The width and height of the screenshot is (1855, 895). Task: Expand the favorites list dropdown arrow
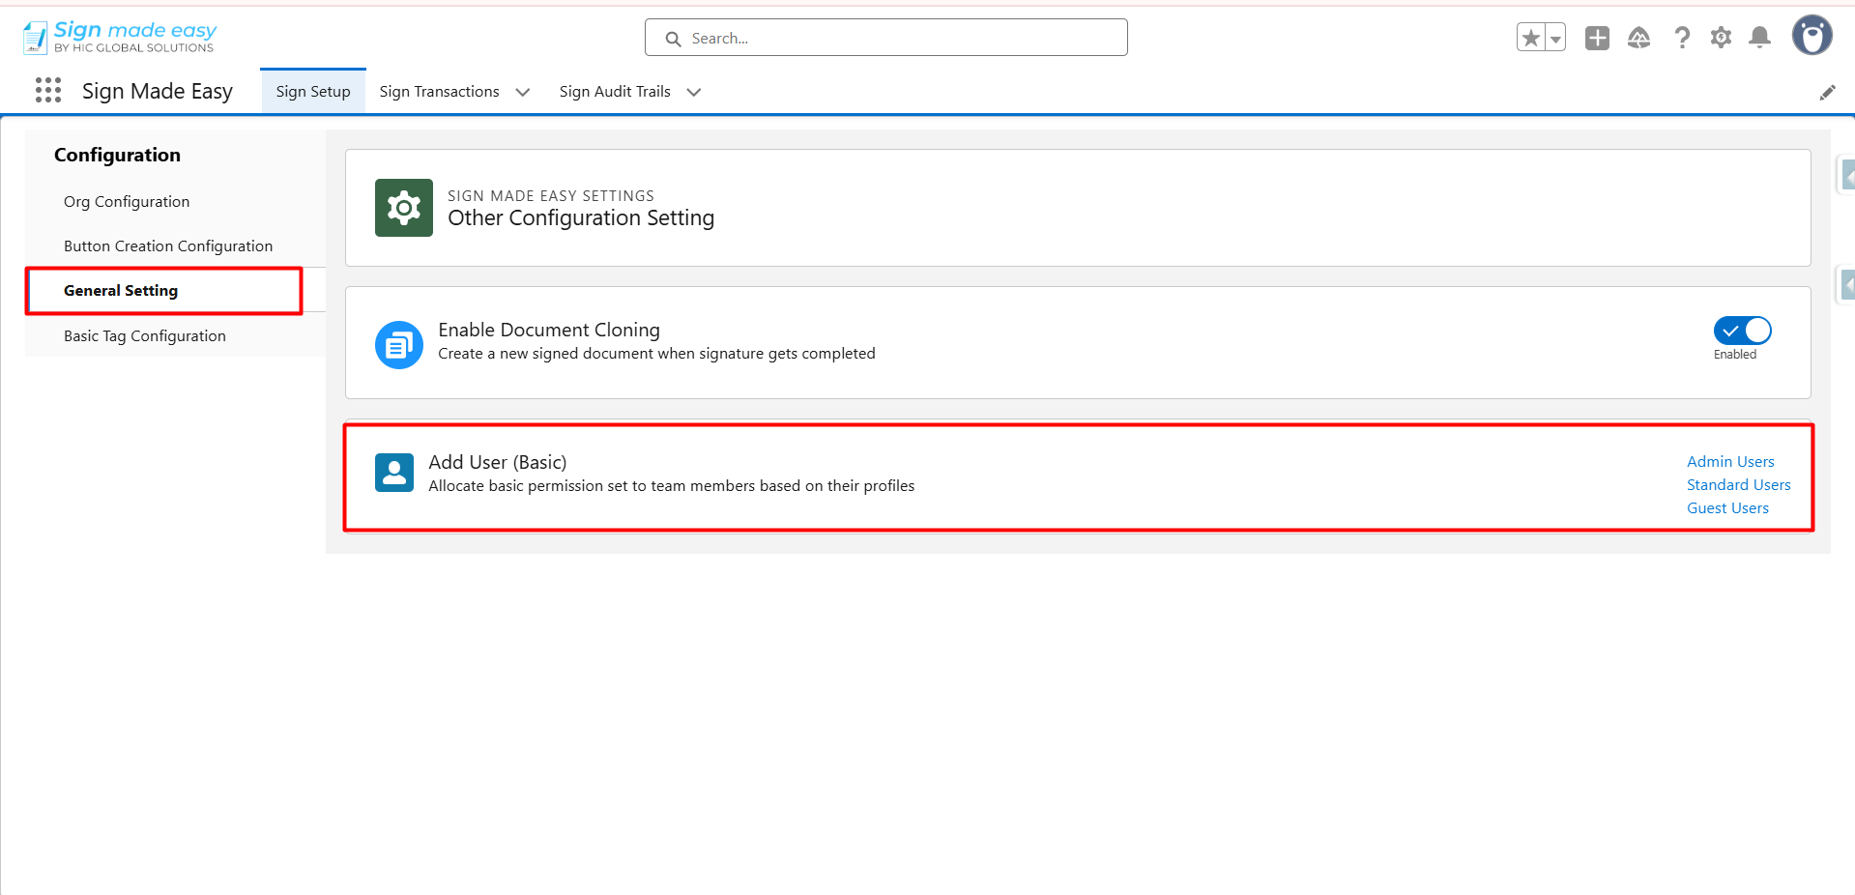pyautogui.click(x=1555, y=39)
